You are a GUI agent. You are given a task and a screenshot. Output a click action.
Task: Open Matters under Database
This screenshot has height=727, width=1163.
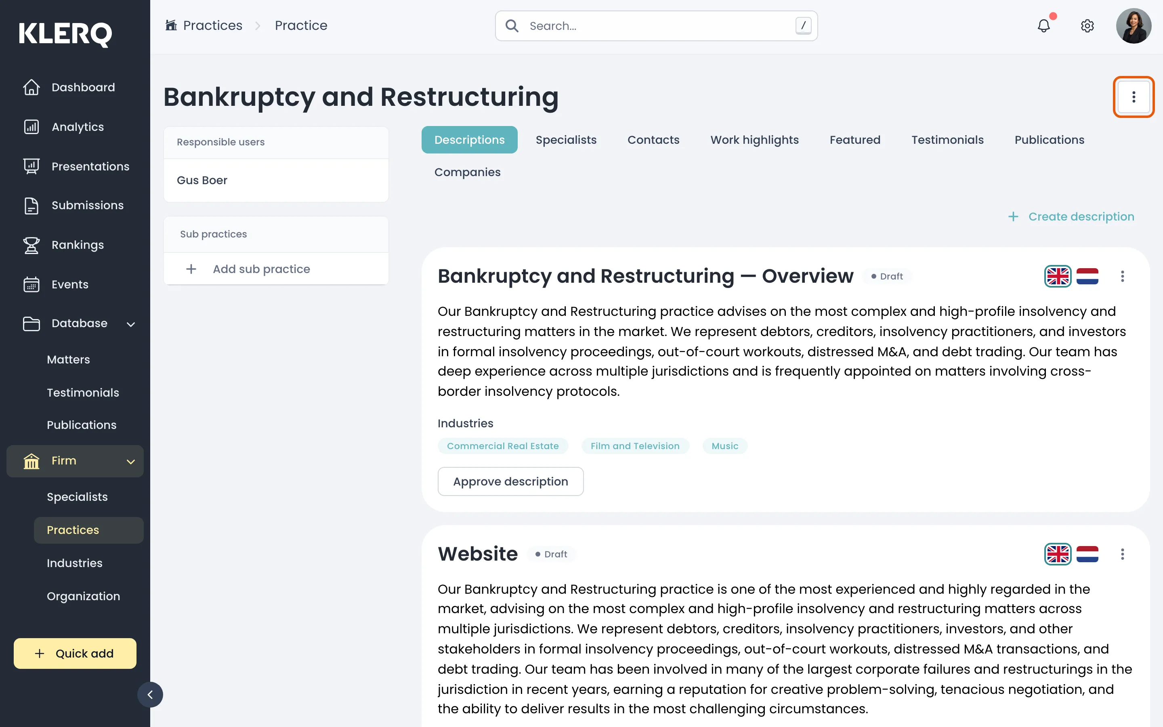69,359
